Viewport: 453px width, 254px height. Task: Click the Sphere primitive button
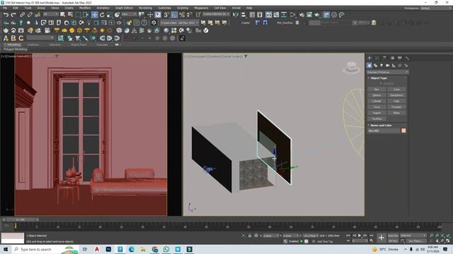click(377, 95)
